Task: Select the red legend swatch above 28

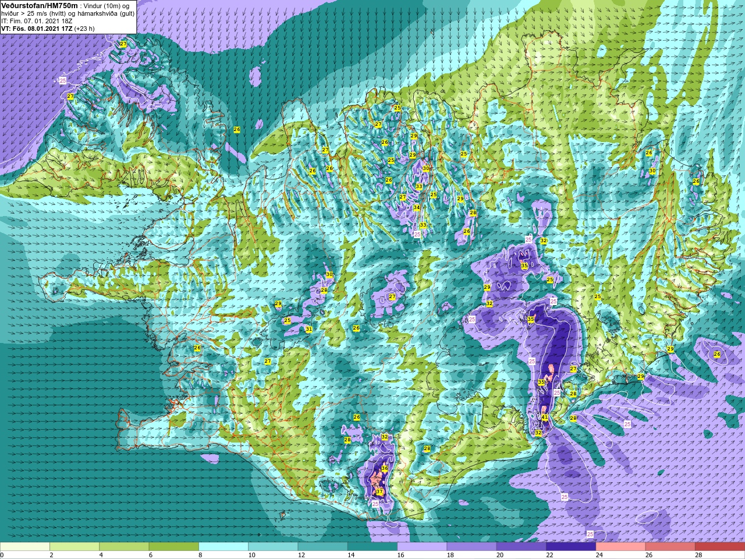Action: pos(720,547)
